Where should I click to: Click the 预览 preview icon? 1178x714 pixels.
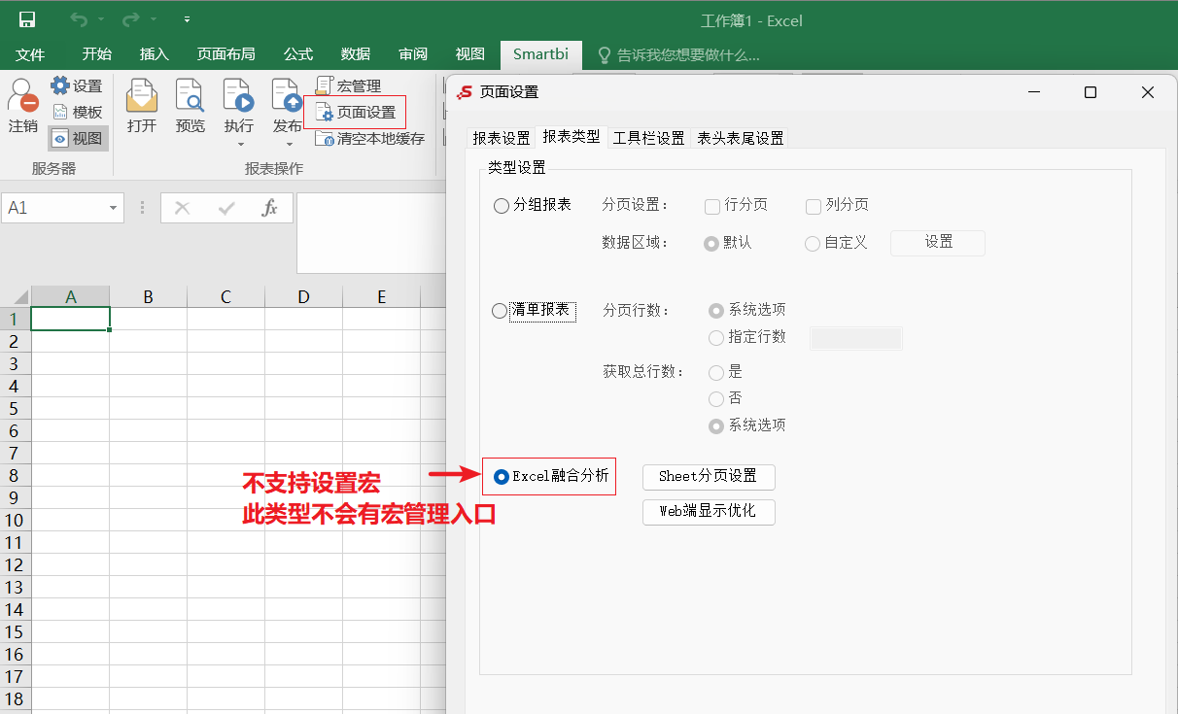pyautogui.click(x=191, y=96)
